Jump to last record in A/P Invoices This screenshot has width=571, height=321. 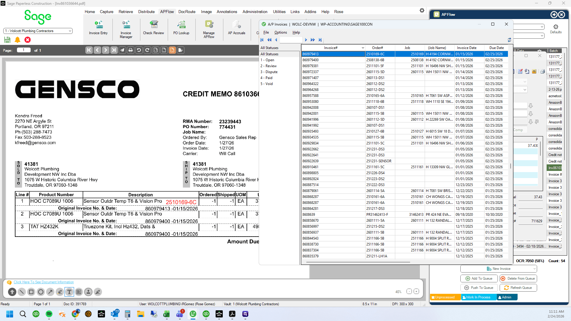tap(320, 40)
